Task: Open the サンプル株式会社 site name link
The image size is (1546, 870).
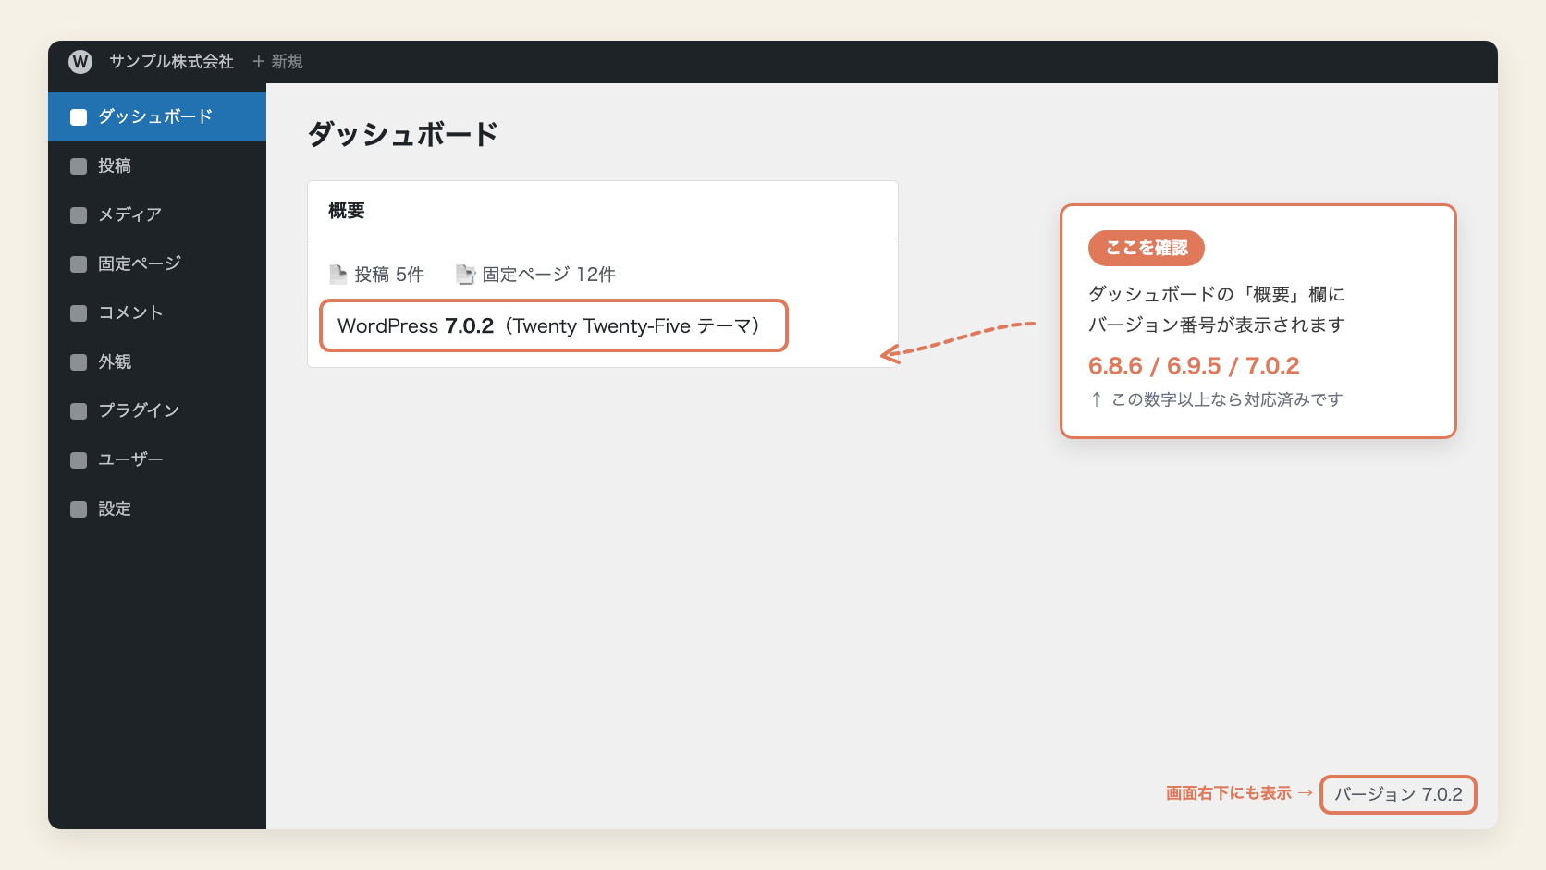Action: pyautogui.click(x=171, y=62)
